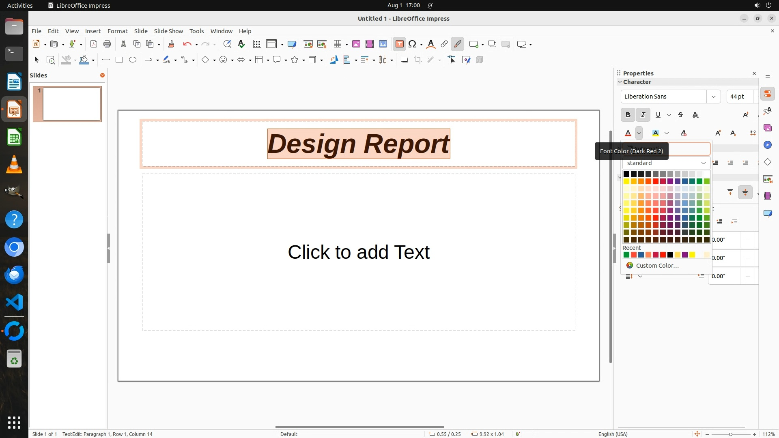Click the Insert Special Character omega icon
Image resolution: width=779 pixels, height=438 pixels.
coord(413,44)
